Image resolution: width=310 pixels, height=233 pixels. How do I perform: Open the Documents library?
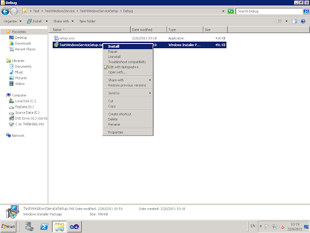[23, 66]
